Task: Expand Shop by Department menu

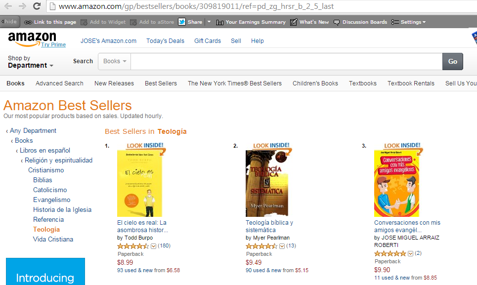Action: pos(31,62)
